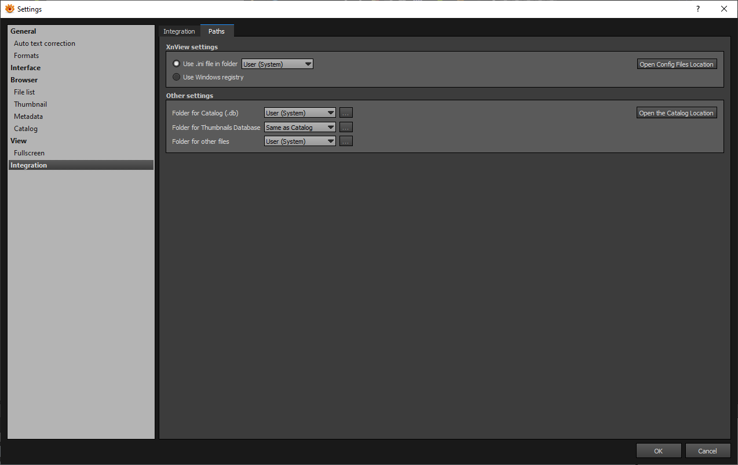The height and width of the screenshot is (465, 738).
Task: Select 'Use .ini file in folder' option
Action: 177,64
